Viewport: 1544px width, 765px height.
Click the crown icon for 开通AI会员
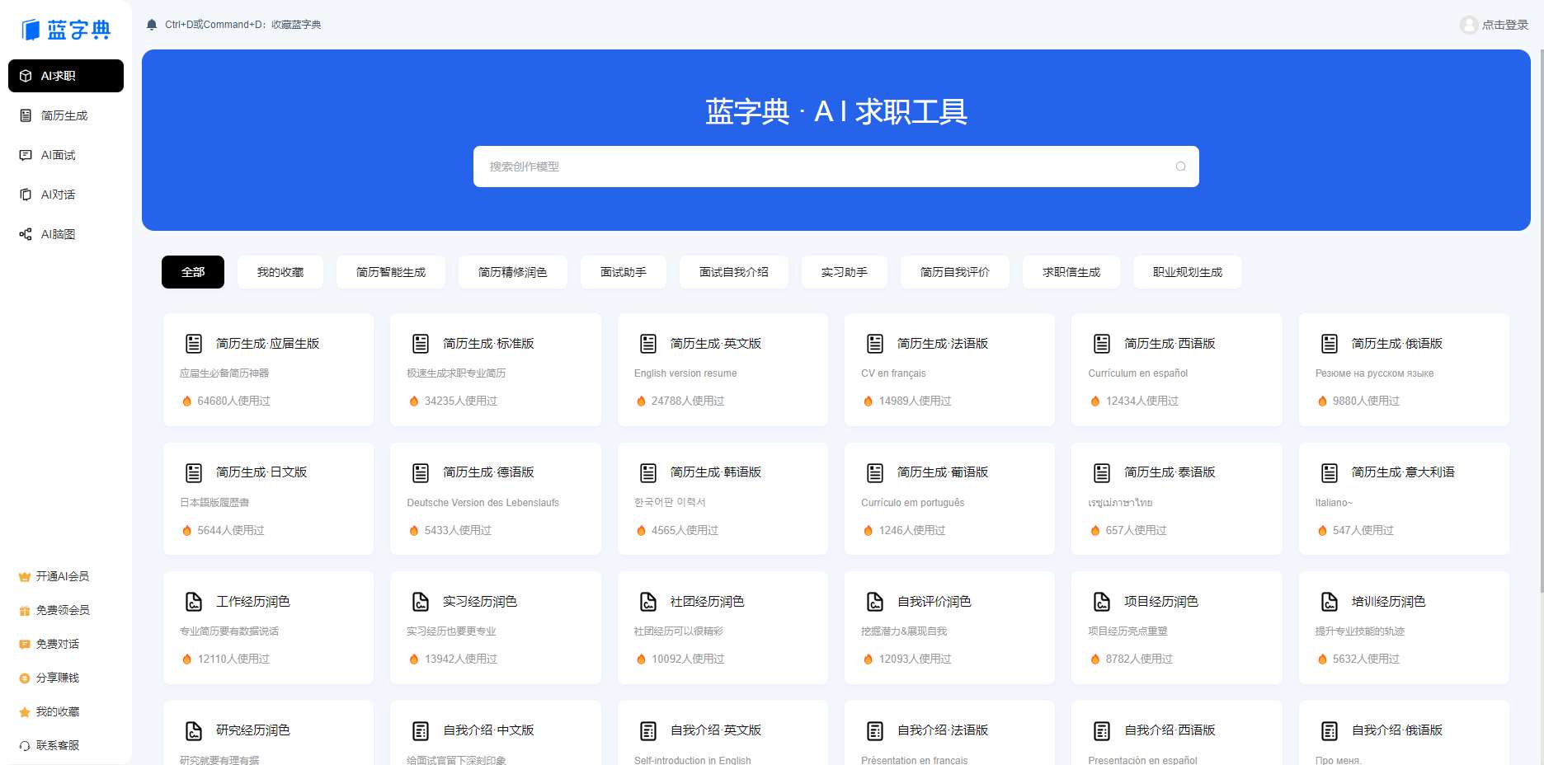click(x=25, y=577)
